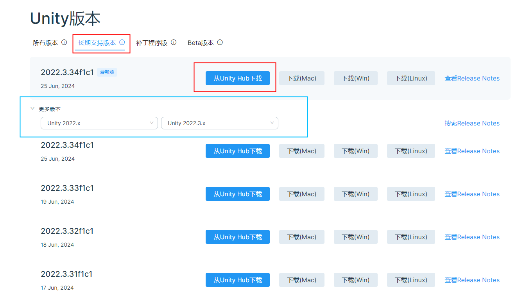The image size is (527, 292).
Task: Collapse the 更多版本 section chevron
Action: coord(32,109)
